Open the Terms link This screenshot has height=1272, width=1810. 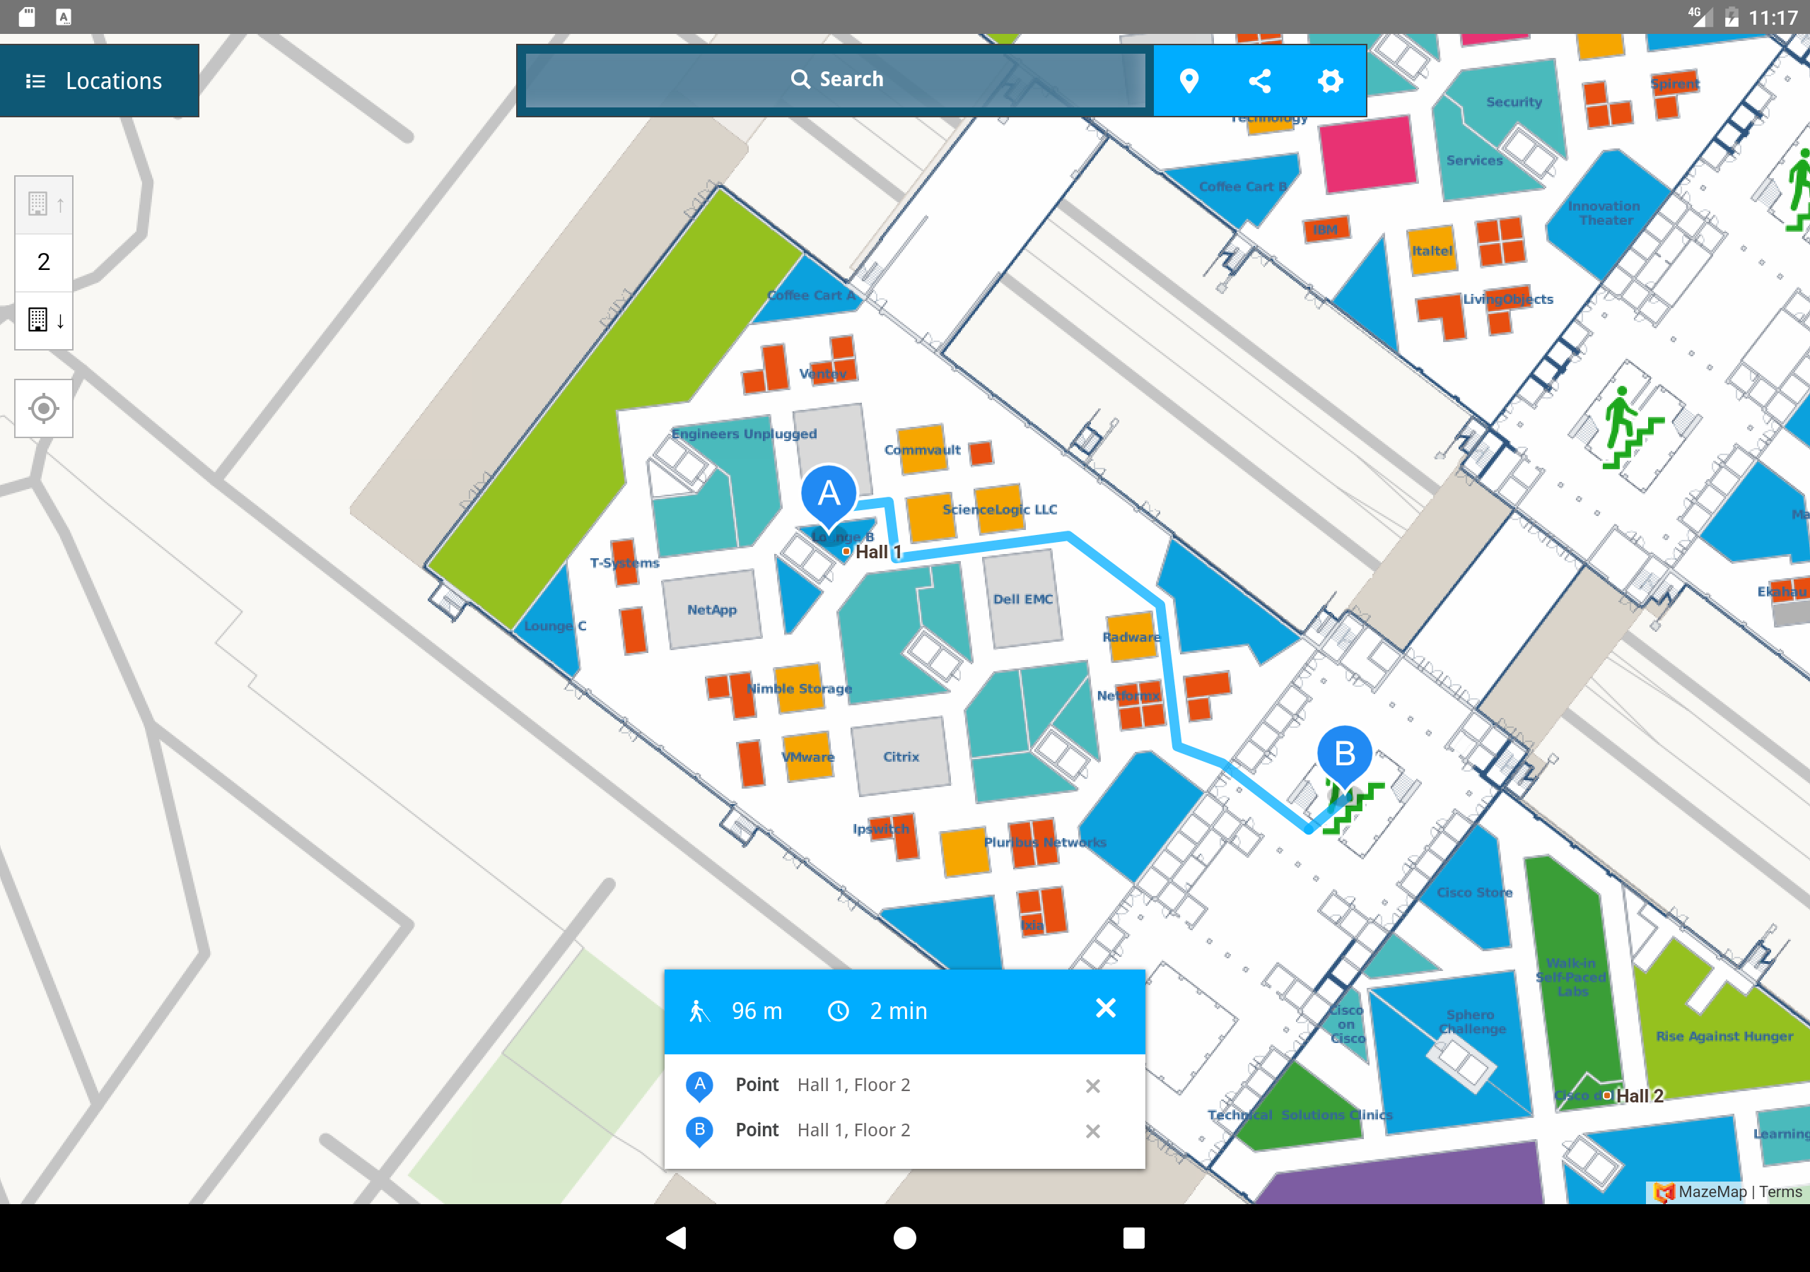(x=1780, y=1192)
